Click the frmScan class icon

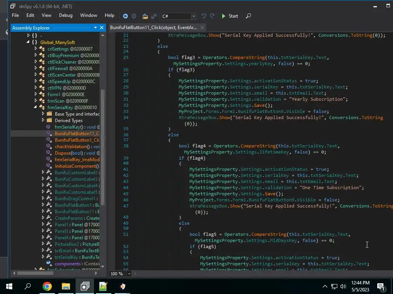coord(42,101)
